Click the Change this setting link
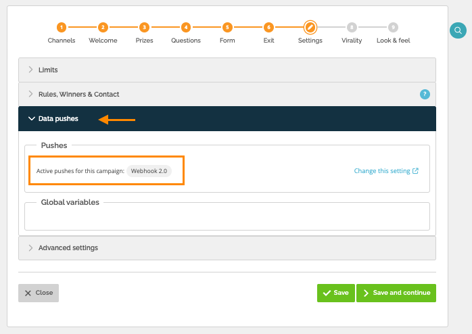This screenshot has height=334, width=472. pyautogui.click(x=386, y=171)
